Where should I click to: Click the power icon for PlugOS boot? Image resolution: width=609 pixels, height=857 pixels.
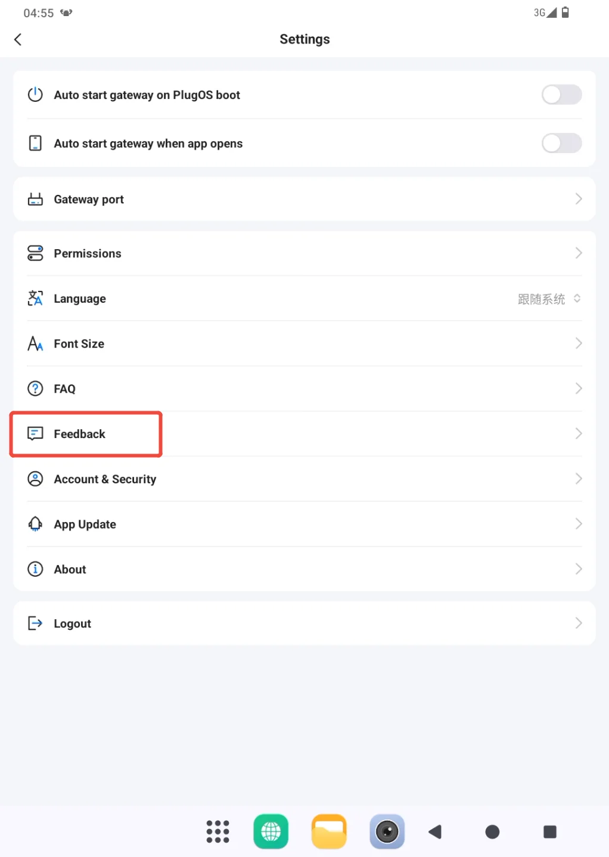[x=35, y=95]
